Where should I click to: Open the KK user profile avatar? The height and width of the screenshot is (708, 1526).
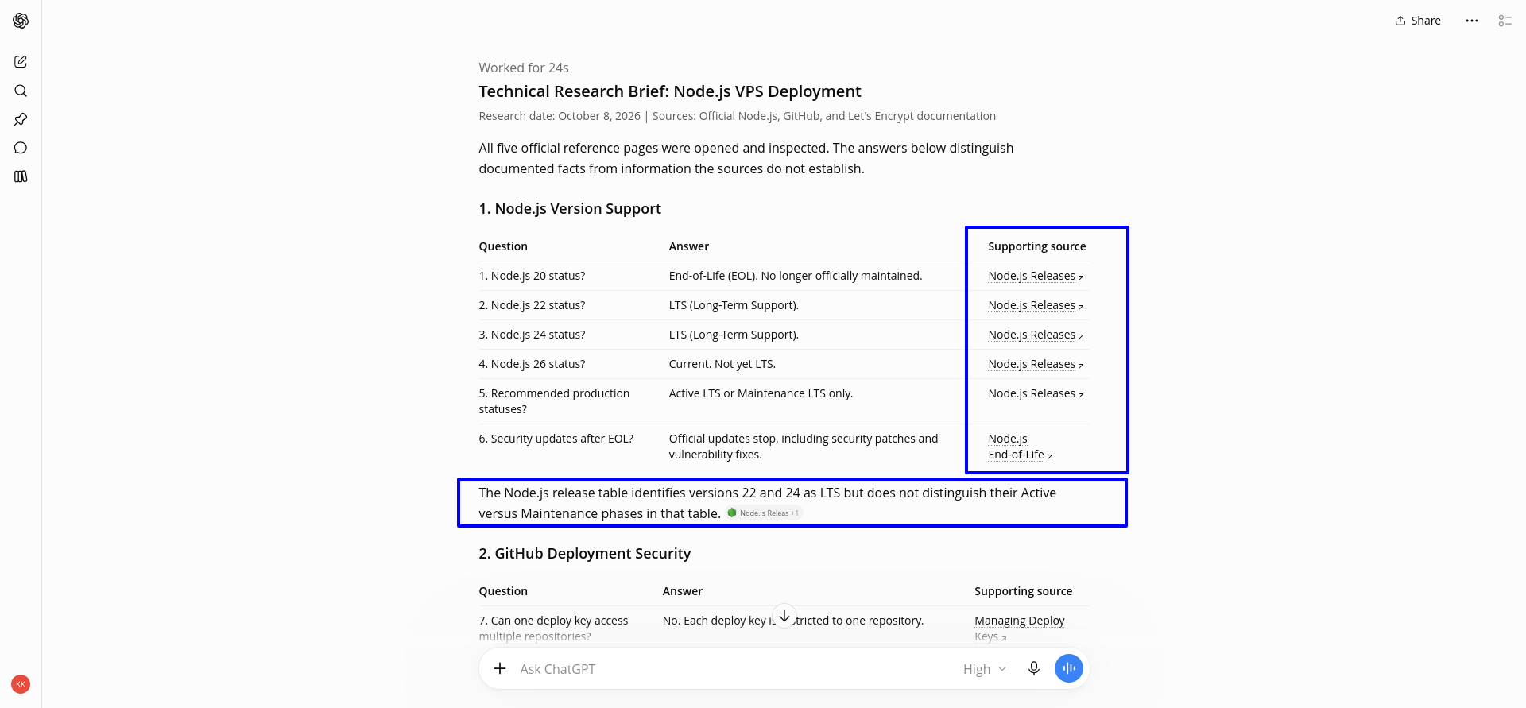coord(21,684)
